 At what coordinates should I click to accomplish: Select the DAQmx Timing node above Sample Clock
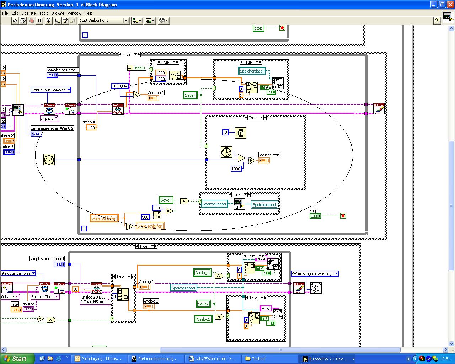pos(45,288)
